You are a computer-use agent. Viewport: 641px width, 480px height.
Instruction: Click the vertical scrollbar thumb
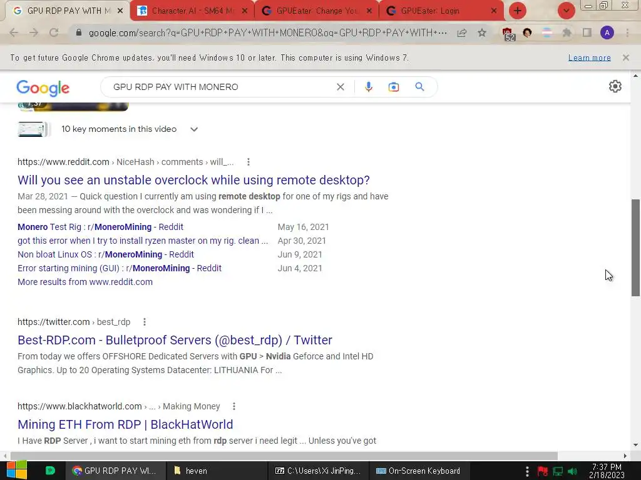[635, 247]
